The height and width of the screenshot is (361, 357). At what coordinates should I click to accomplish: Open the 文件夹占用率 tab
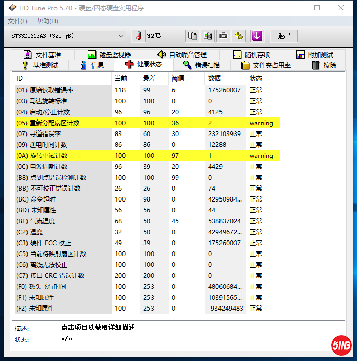coord(266,65)
